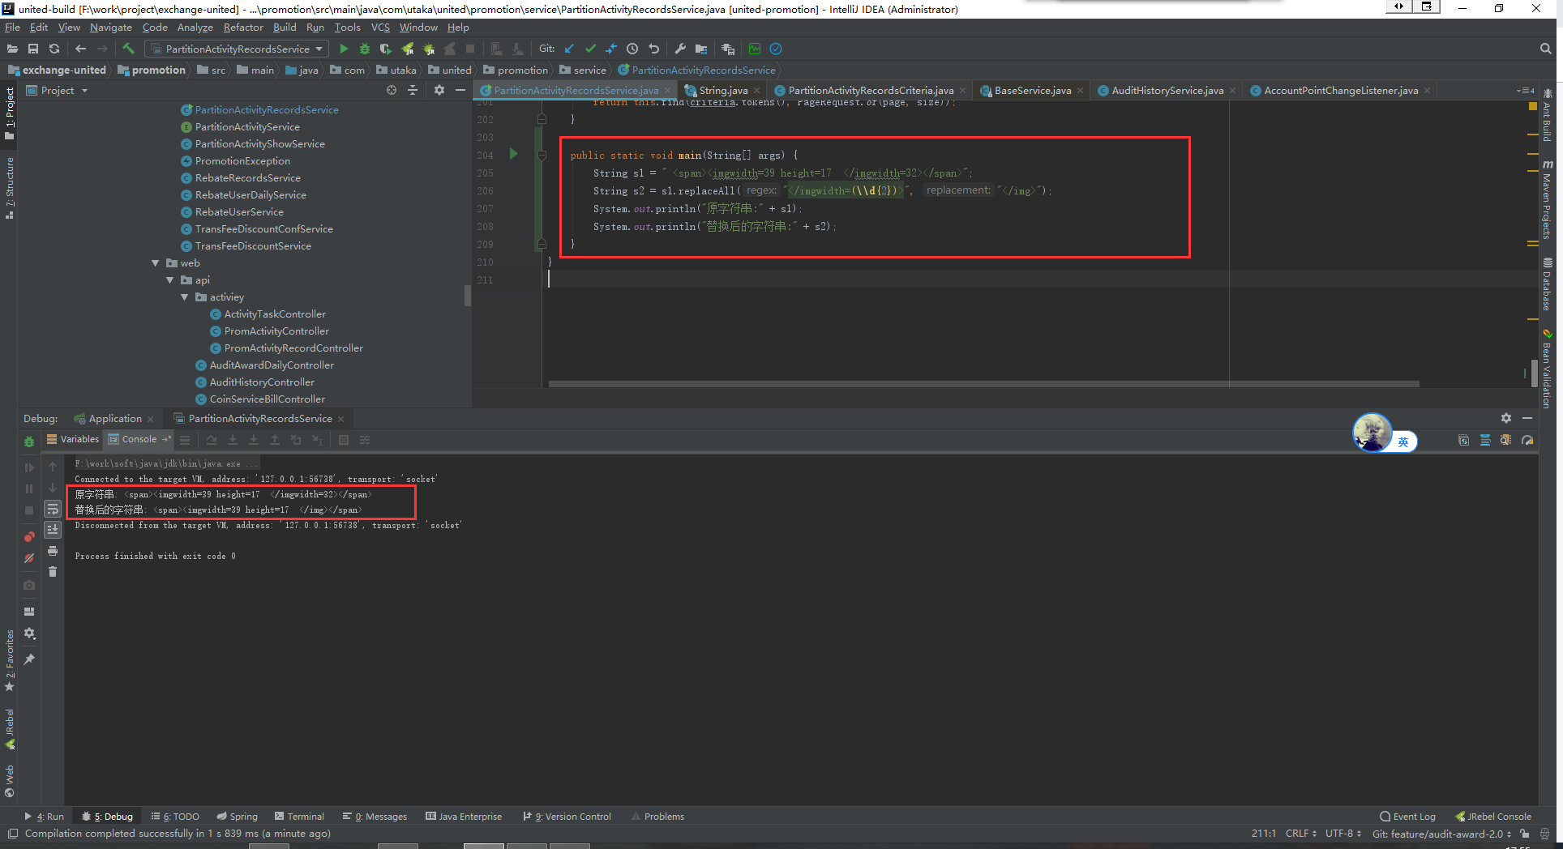Open the Event Log
This screenshot has height=849, width=1563.
point(1407,817)
